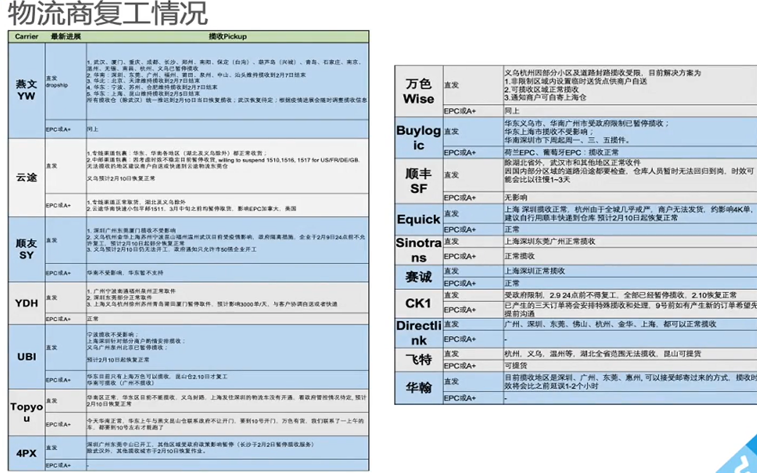
Task: Click 同上 in the 万色 Wise row
Action: point(511,111)
